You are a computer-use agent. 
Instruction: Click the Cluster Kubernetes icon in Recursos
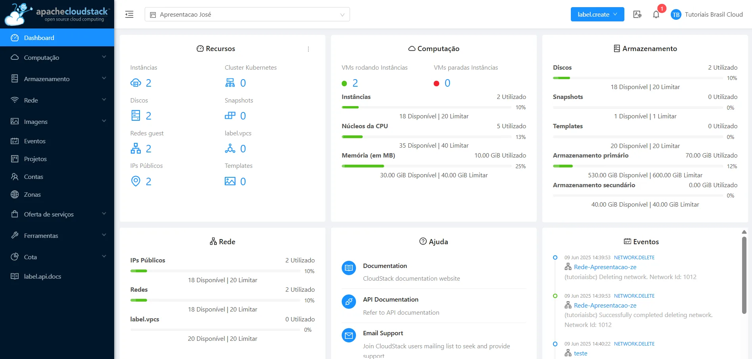230,83
